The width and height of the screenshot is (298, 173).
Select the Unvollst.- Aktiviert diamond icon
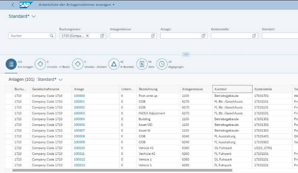78,64
